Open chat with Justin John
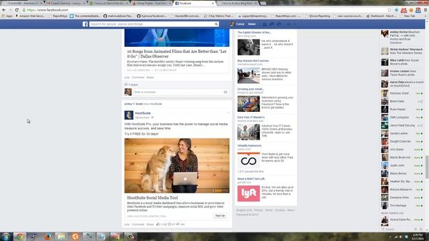This screenshot has width=429, height=241. 402,165
